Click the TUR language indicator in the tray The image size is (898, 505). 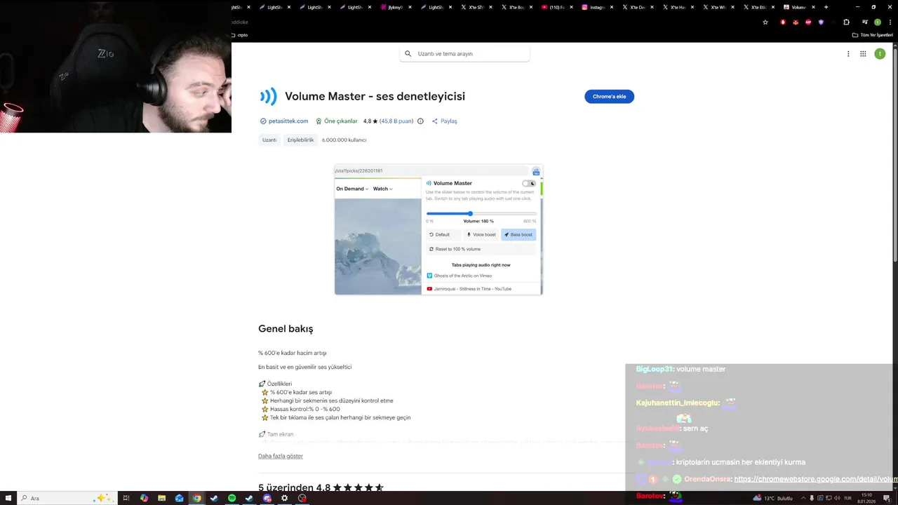click(847, 498)
